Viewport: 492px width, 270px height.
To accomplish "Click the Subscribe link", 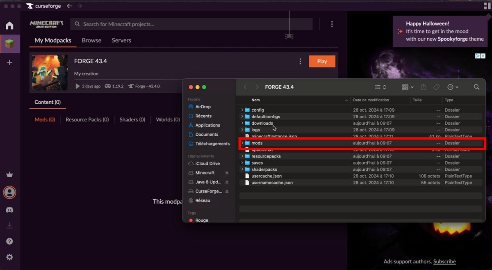I will point(444,261).
